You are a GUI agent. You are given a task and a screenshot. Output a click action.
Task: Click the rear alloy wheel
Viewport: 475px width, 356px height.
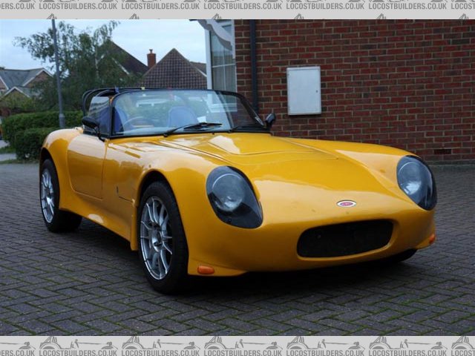(49, 196)
